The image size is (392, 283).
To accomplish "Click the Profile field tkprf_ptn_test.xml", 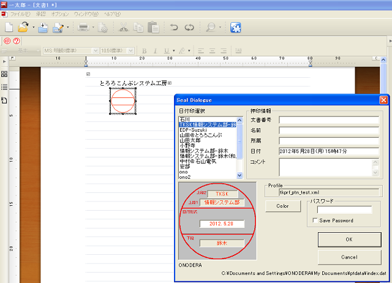I will pos(329,192).
